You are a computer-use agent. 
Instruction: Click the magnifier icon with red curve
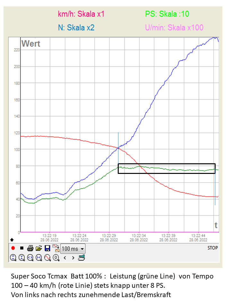tap(47, 257)
